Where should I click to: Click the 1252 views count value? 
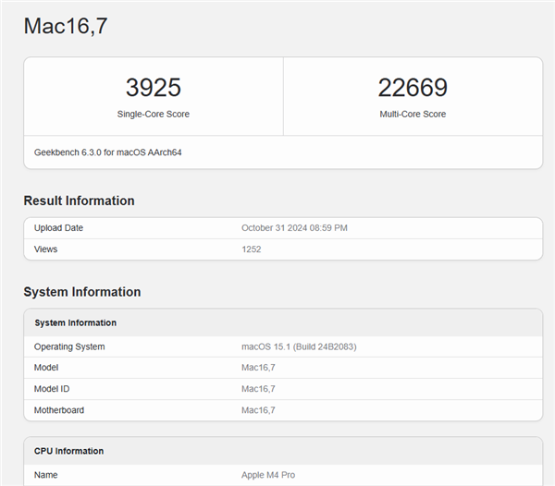pyautogui.click(x=252, y=249)
